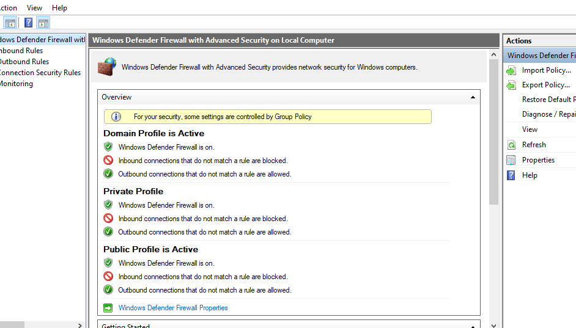The width and height of the screenshot is (576, 328).
Task: Select Monitoring node in the tree
Action: pos(16,84)
